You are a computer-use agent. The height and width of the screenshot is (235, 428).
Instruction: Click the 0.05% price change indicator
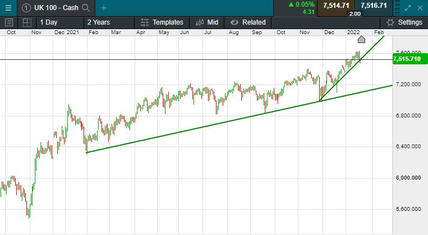tap(300, 4)
